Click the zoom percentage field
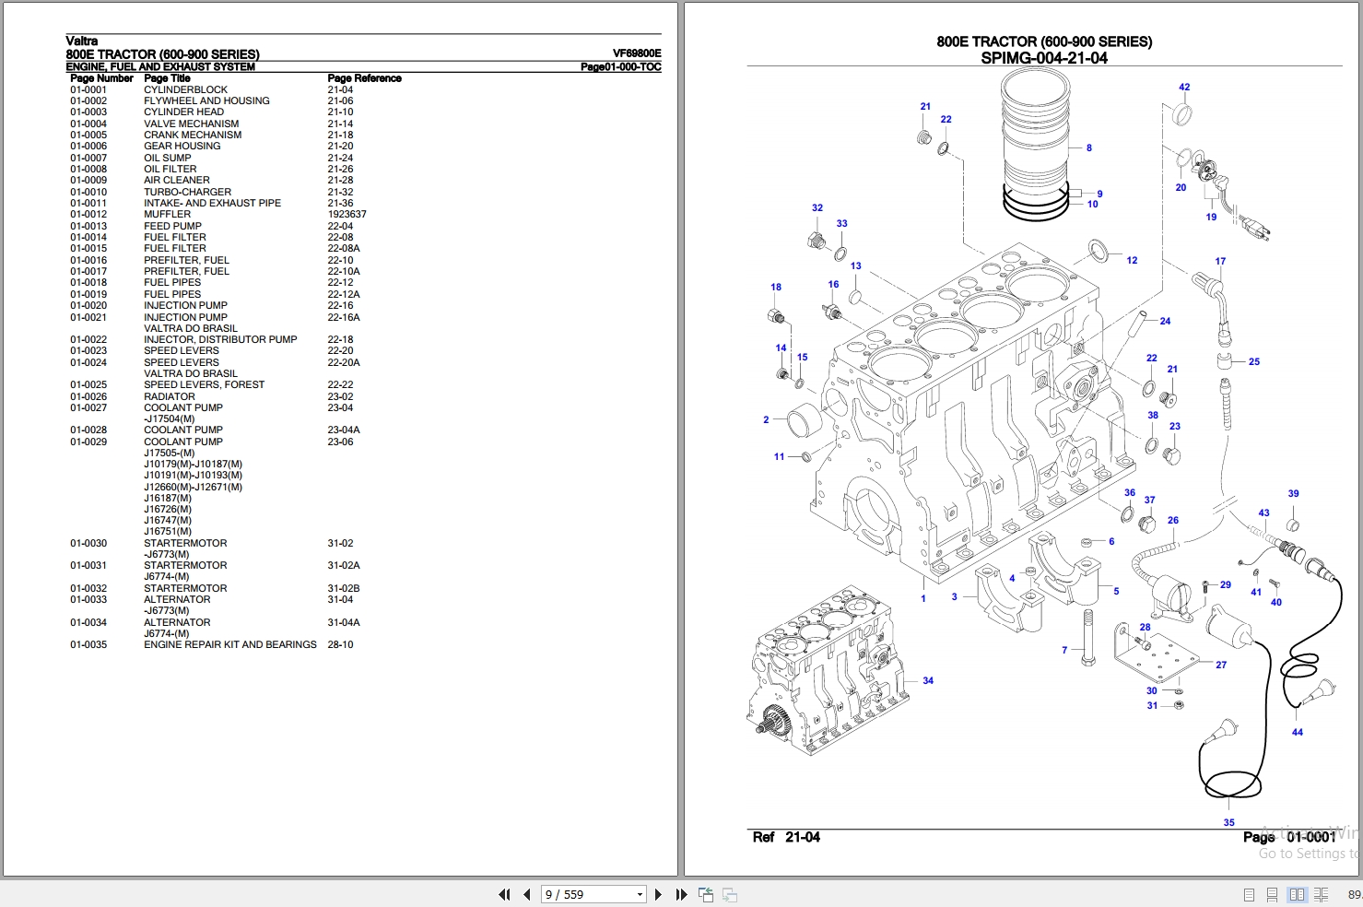The image size is (1363, 907). pos(1354,894)
